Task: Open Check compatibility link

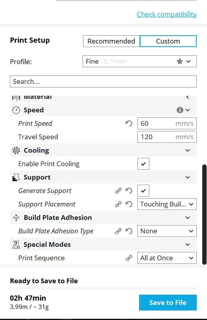Action: 167,14
